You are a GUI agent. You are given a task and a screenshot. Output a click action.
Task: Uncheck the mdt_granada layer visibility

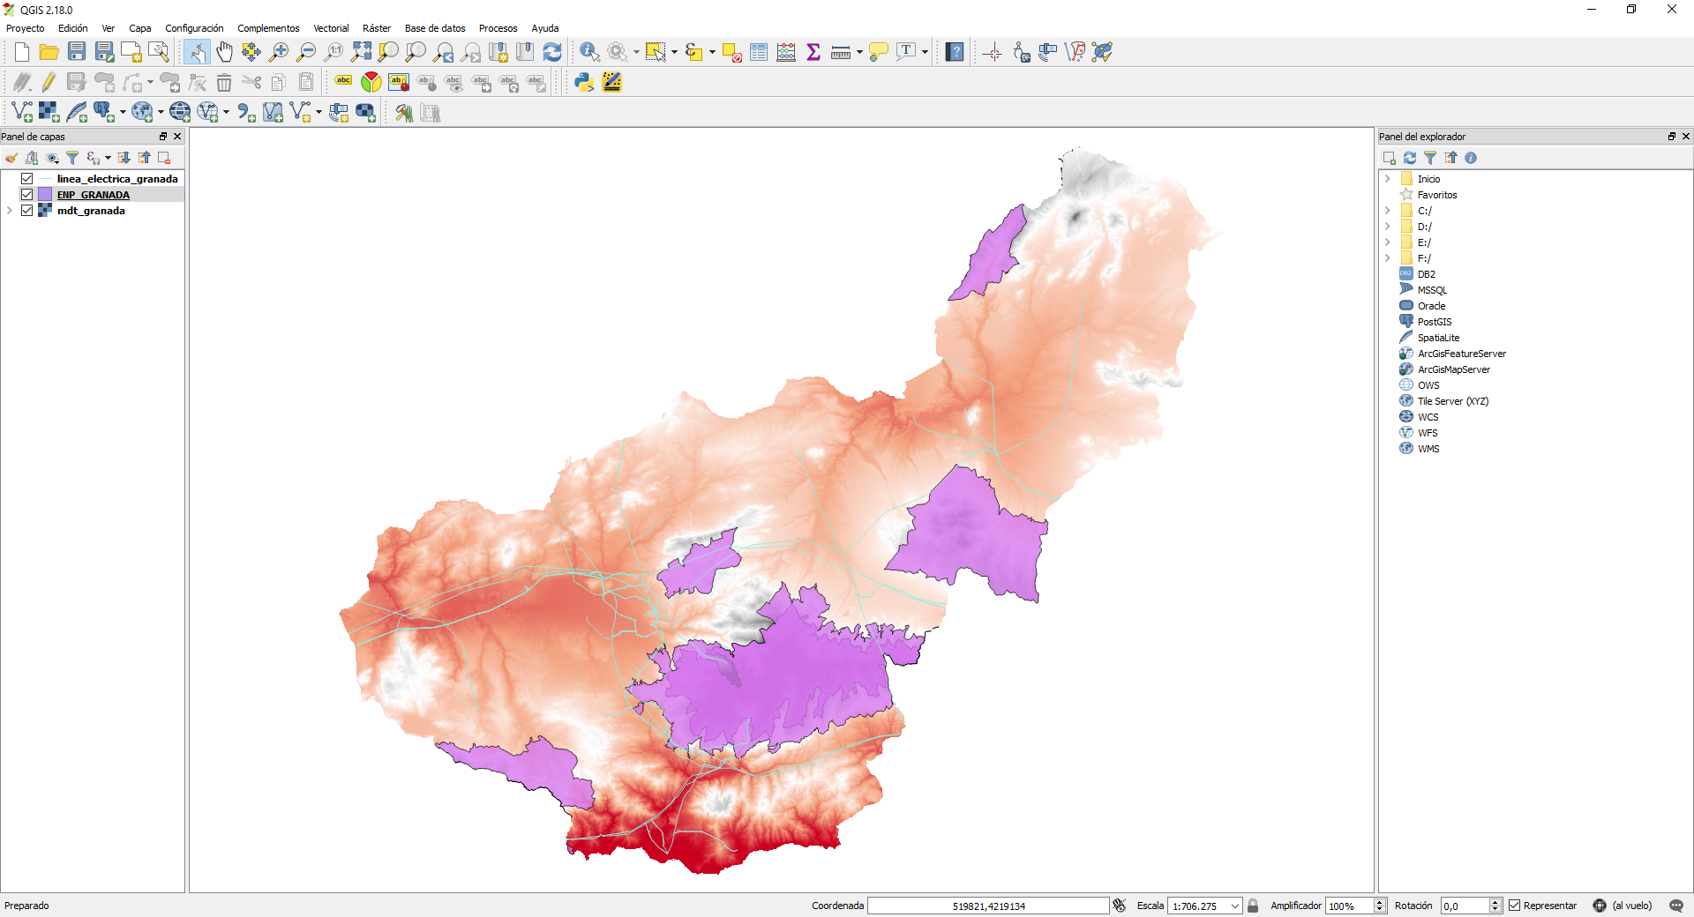point(27,211)
